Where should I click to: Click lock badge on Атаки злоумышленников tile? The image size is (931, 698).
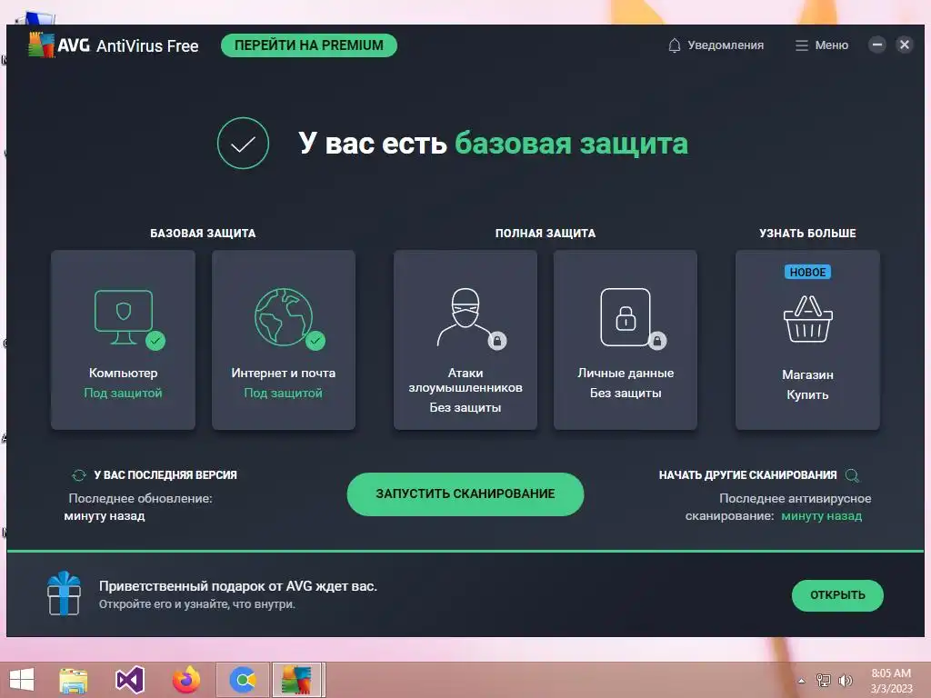(x=497, y=341)
